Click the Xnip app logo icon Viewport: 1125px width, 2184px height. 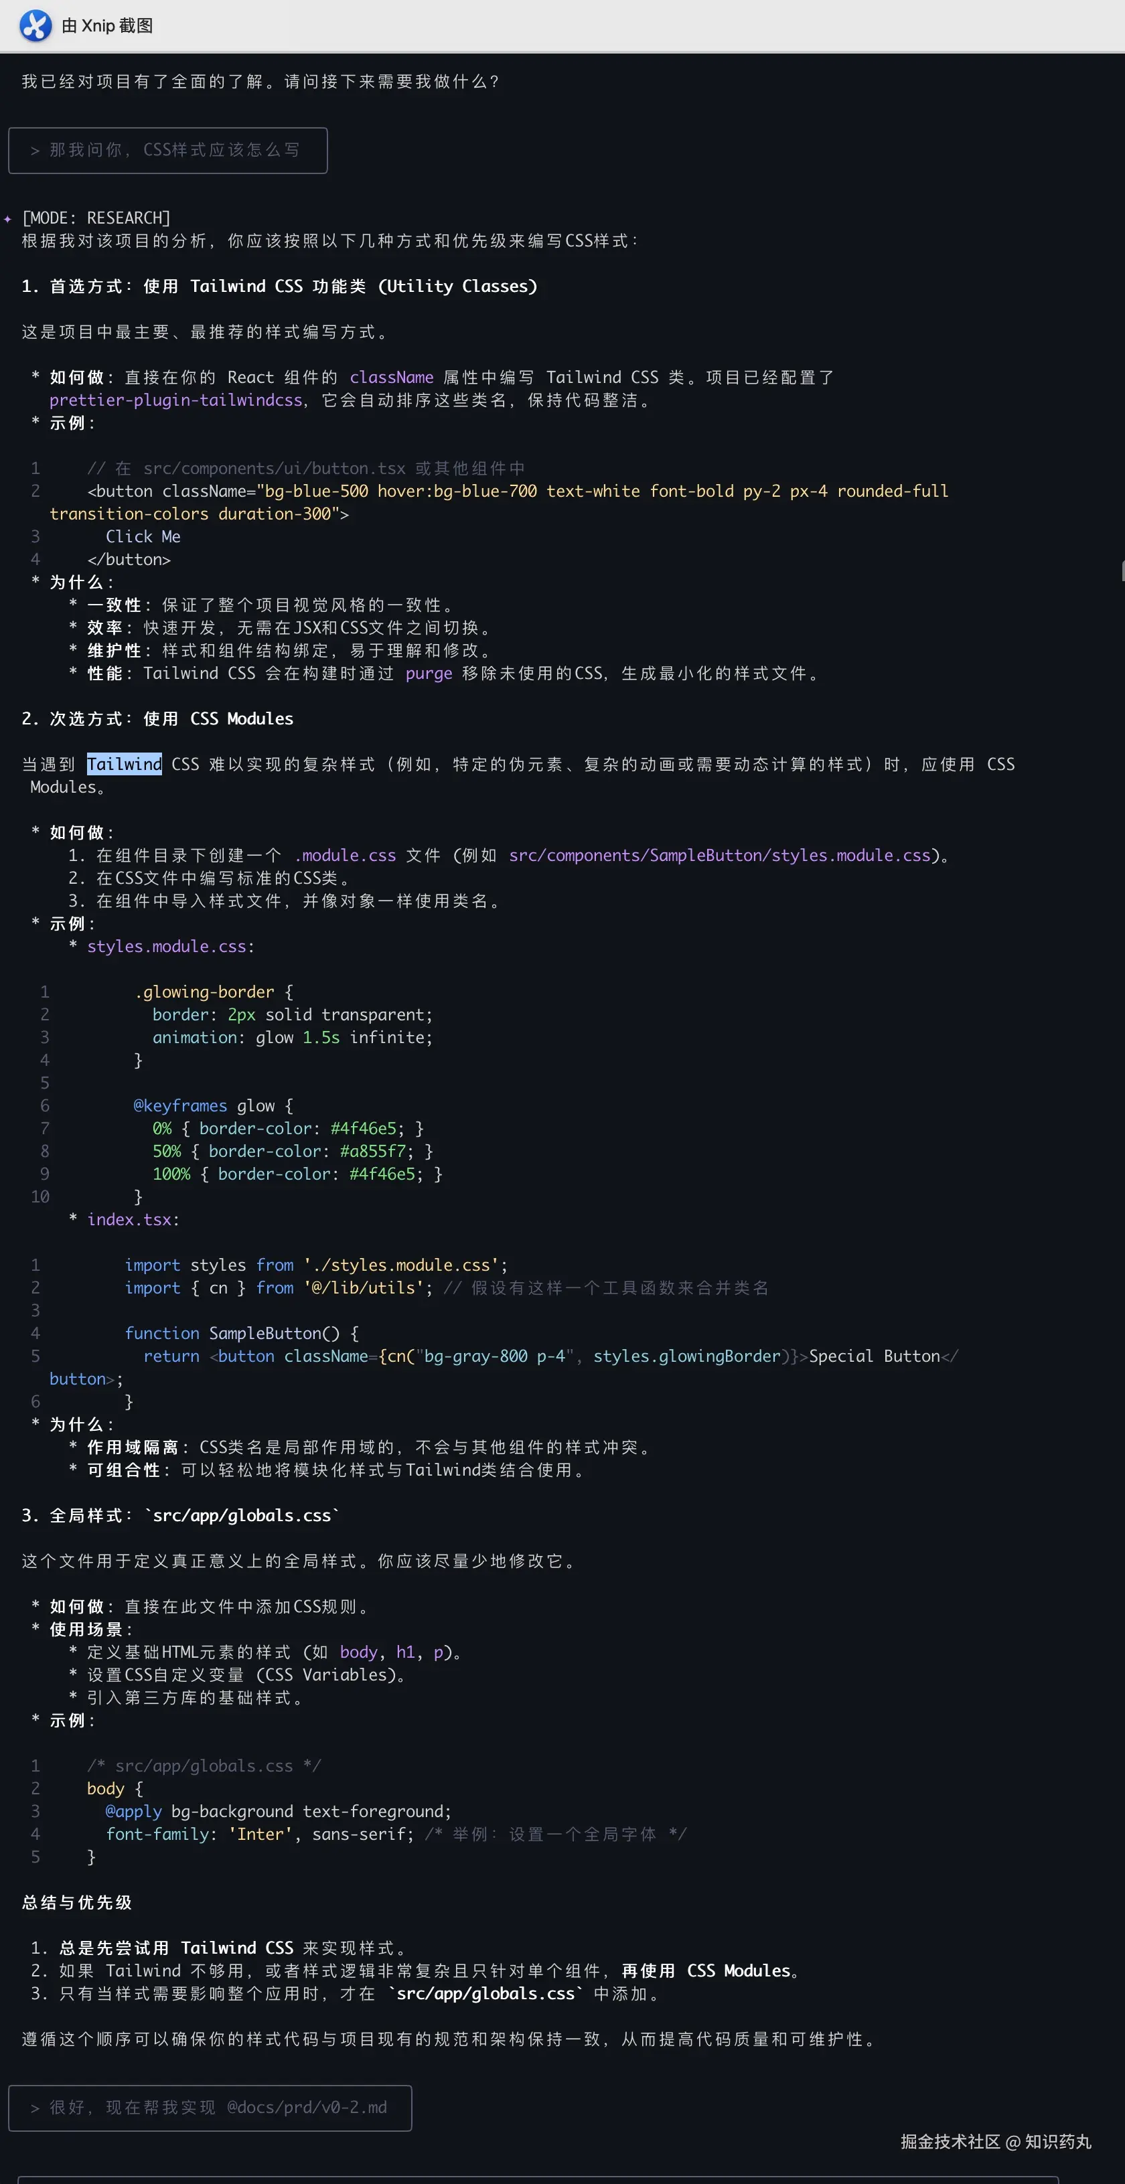click(35, 25)
